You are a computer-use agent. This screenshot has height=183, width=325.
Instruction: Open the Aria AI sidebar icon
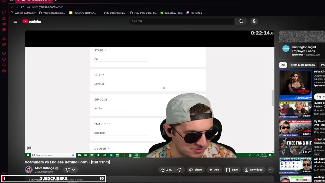tap(4, 39)
